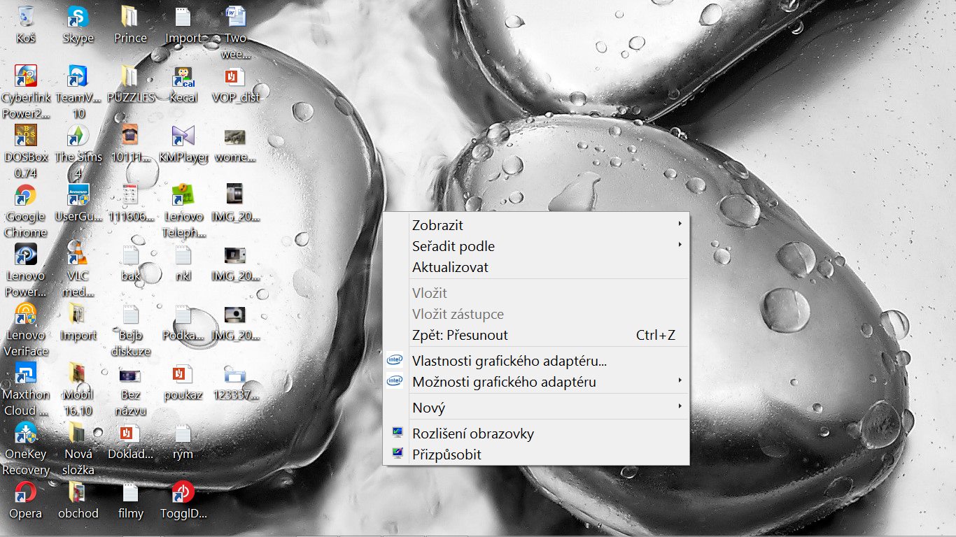Select the Lenovo UserGuide shortcut icon
956x537 pixels.
78,194
